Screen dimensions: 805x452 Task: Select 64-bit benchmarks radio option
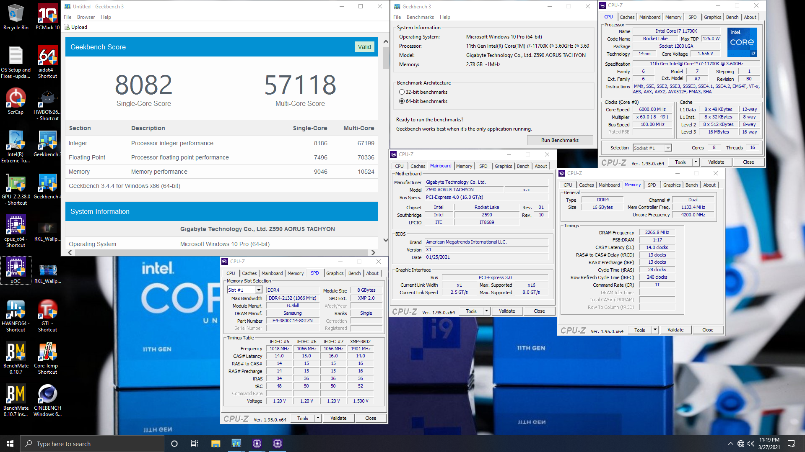pos(423,101)
